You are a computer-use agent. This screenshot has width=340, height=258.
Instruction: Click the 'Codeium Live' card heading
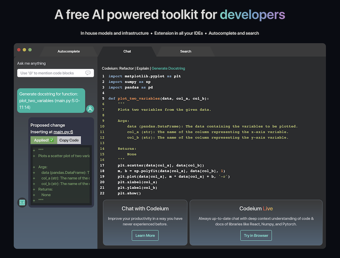(256, 209)
